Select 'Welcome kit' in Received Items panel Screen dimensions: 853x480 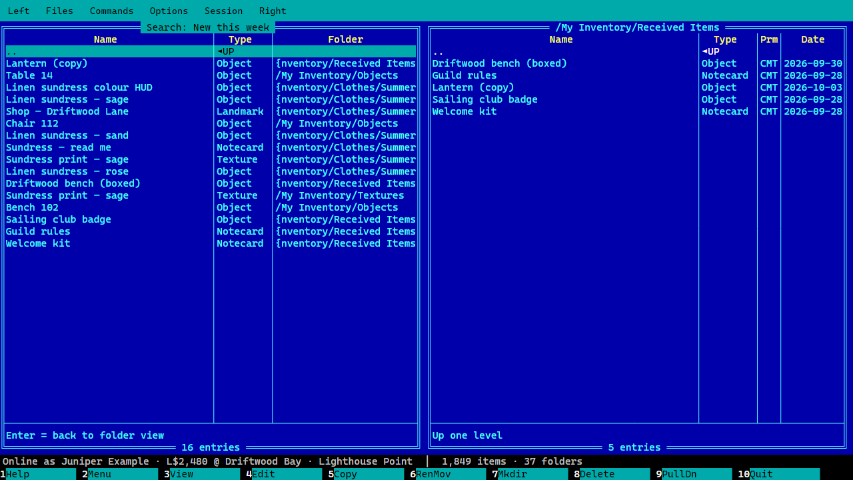pos(637,111)
